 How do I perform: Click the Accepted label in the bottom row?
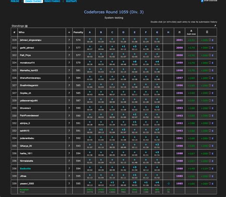coord(24,190)
